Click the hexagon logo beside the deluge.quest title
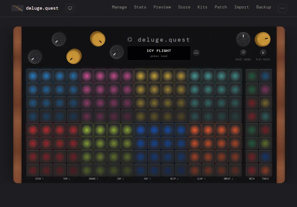Image resolution: width=297 pixels, height=207 pixels. pos(130,40)
